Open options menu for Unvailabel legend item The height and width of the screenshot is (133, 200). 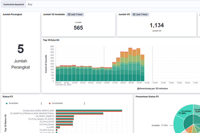pos(84,103)
